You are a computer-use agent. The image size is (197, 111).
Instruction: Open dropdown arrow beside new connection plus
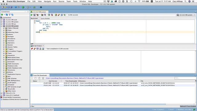click(x=4, y=15)
